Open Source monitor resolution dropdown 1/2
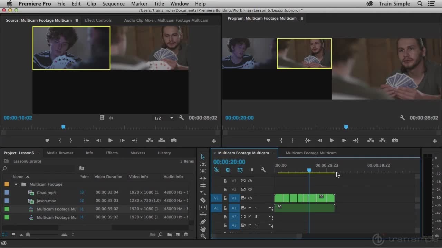This screenshot has height=248, width=442. coord(164,118)
